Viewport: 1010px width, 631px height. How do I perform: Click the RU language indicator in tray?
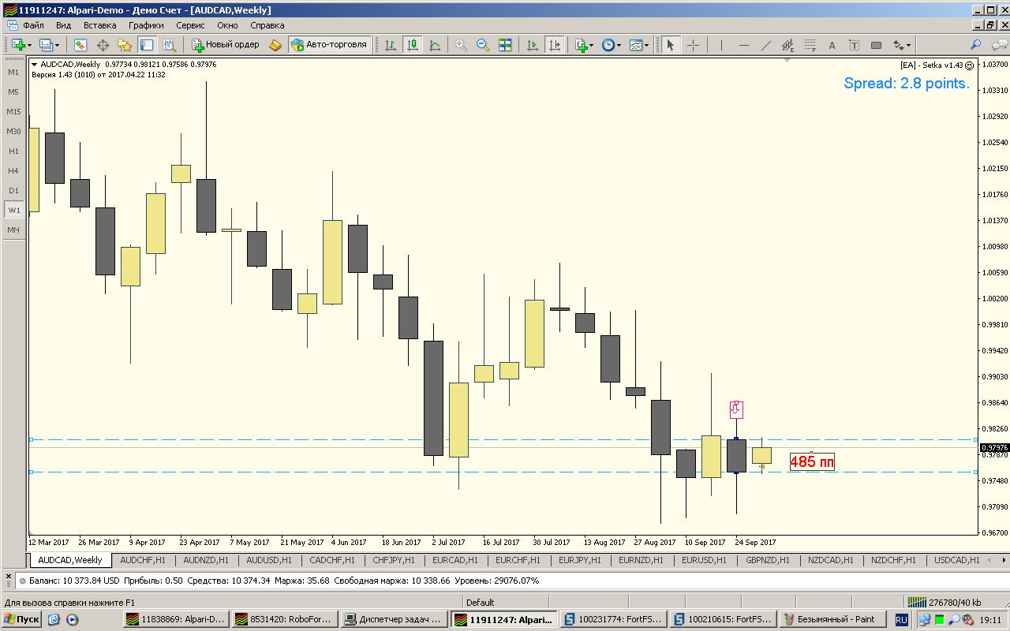pos(901,620)
